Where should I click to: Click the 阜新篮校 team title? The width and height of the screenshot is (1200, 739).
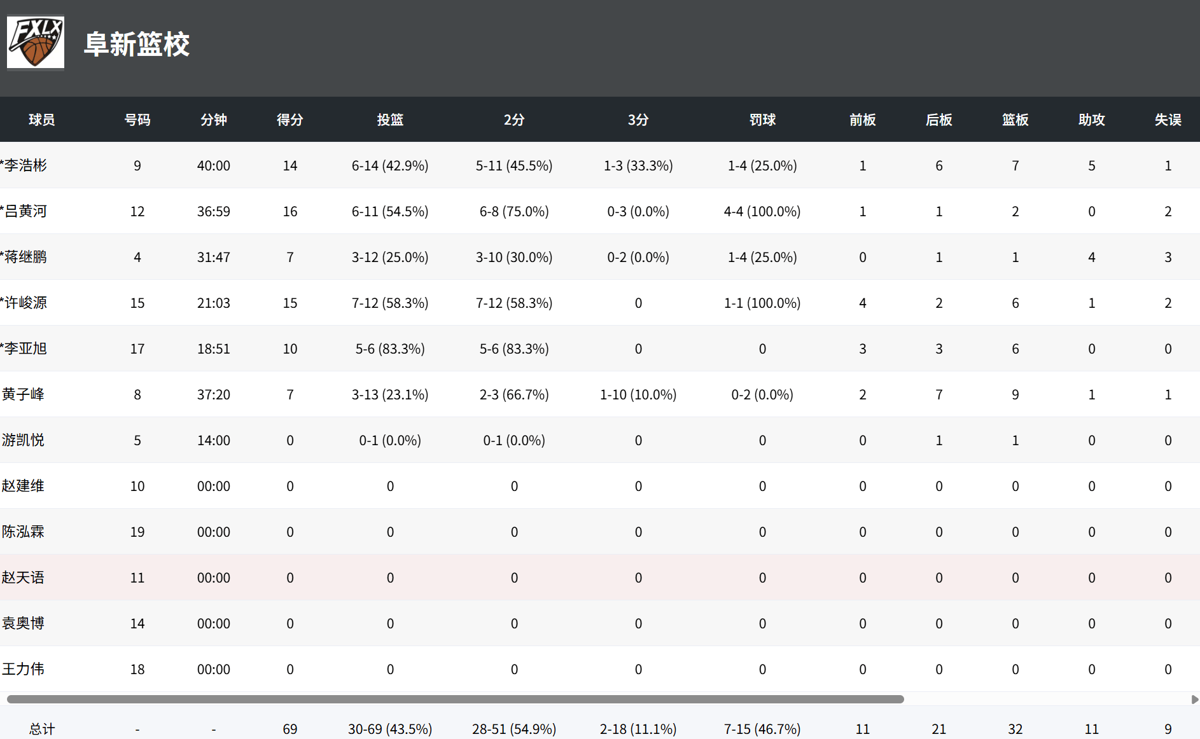[x=137, y=44]
